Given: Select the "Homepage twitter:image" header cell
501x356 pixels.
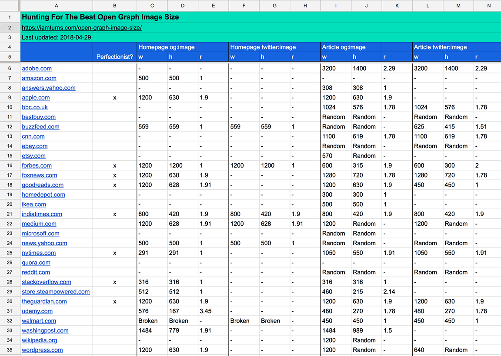Looking at the screenshot, I should tap(263, 47).
